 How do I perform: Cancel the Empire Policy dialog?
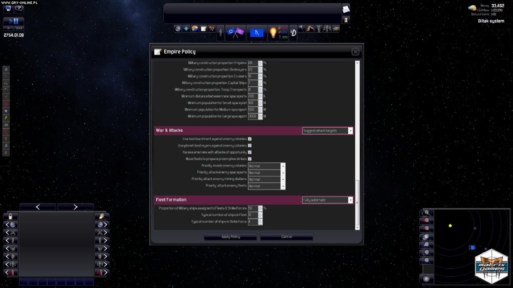286,236
